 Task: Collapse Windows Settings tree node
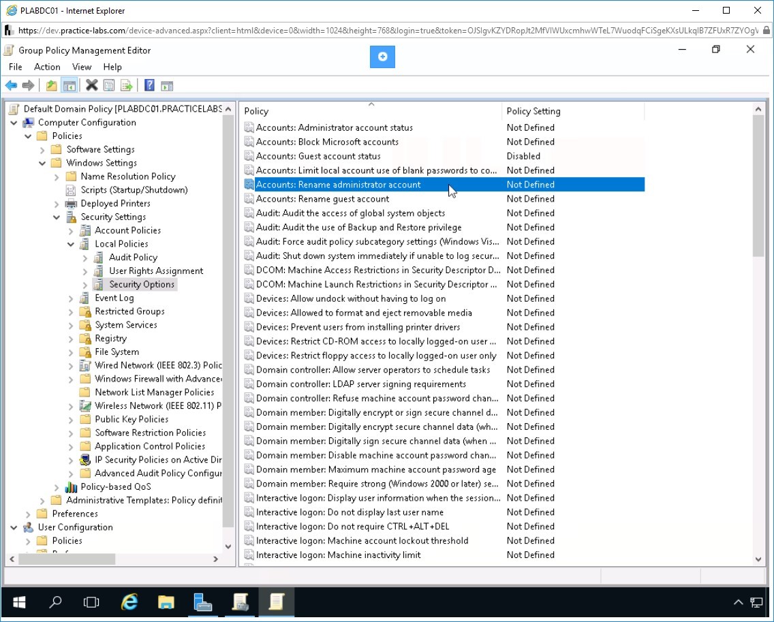tap(42, 163)
